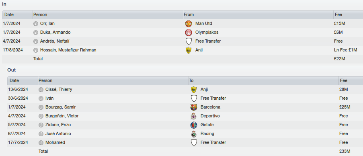Screen dimensions: 363x156
Task: Open the Barcelona club link
Action: point(210,107)
